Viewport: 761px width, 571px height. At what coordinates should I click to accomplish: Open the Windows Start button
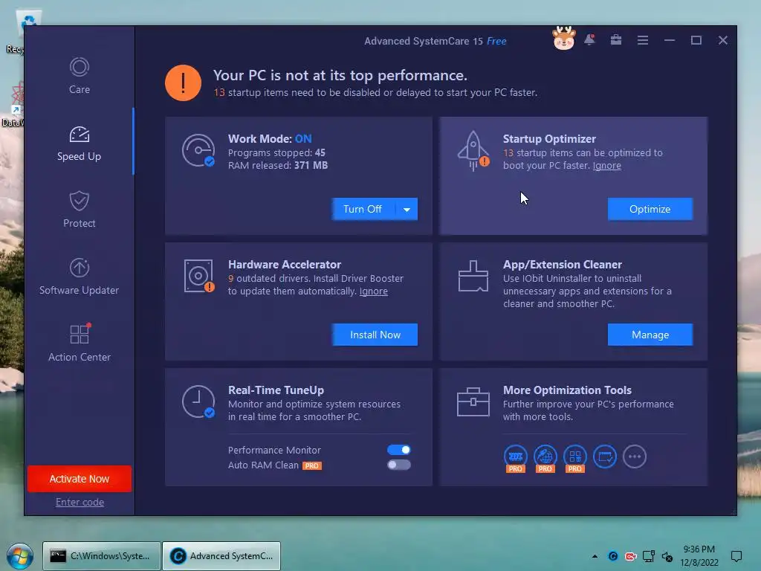[x=20, y=556]
